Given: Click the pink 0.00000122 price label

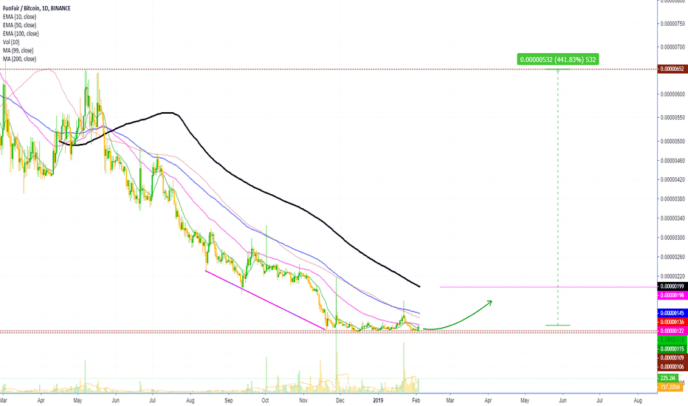Looking at the screenshot, I should pyautogui.click(x=671, y=331).
